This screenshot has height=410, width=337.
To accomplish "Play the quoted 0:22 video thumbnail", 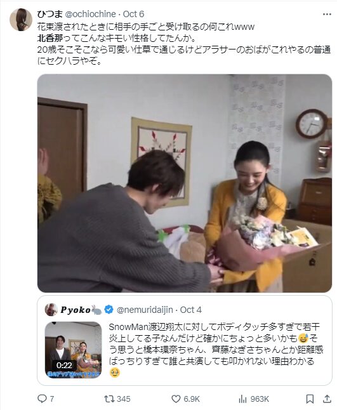I will coord(73,350).
